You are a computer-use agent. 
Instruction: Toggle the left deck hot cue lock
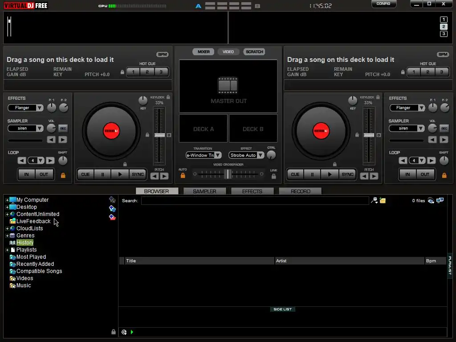click(122, 72)
